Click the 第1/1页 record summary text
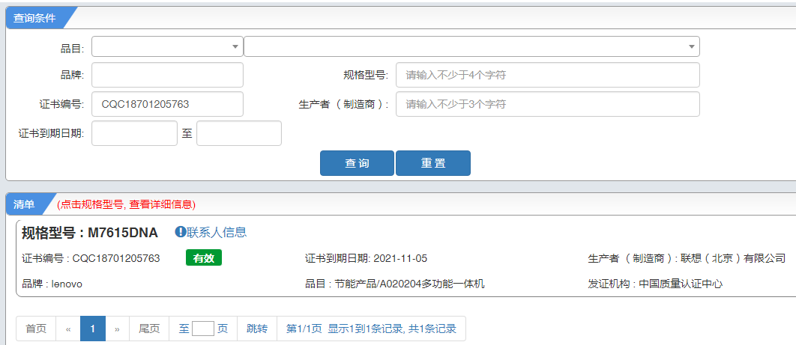This screenshot has width=796, height=345. tap(371, 329)
